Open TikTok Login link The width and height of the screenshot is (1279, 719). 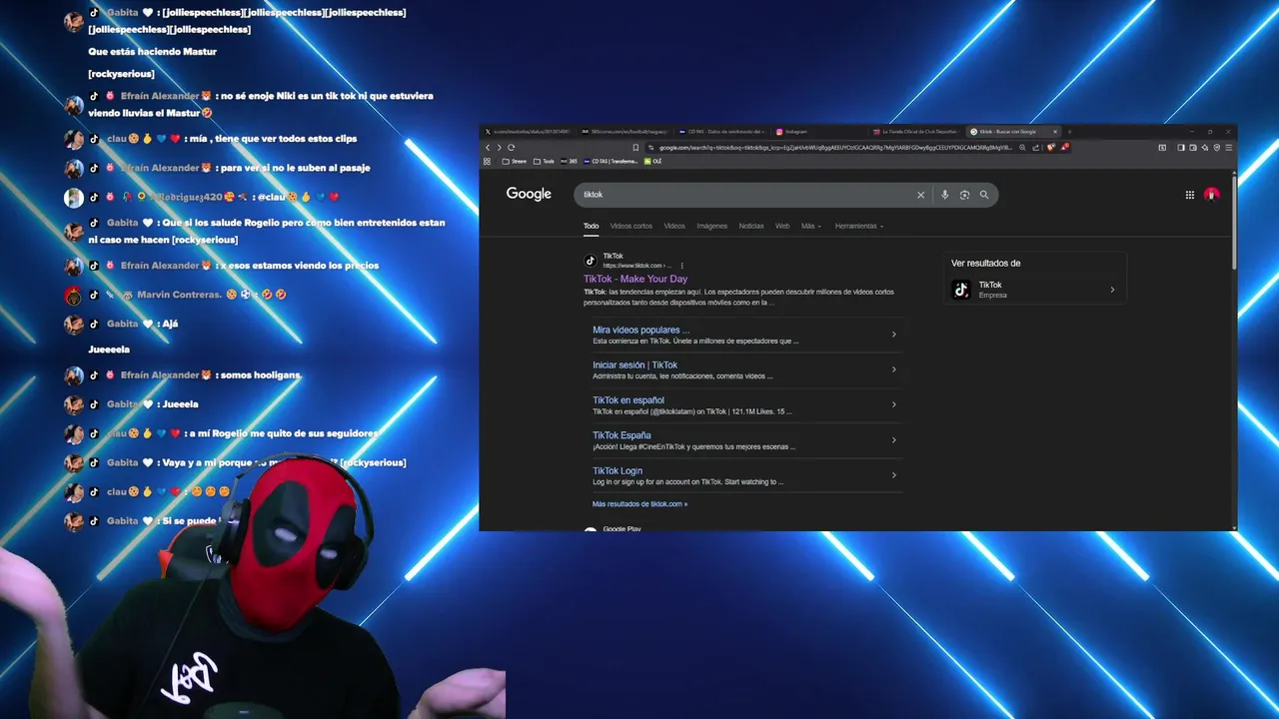(x=618, y=470)
